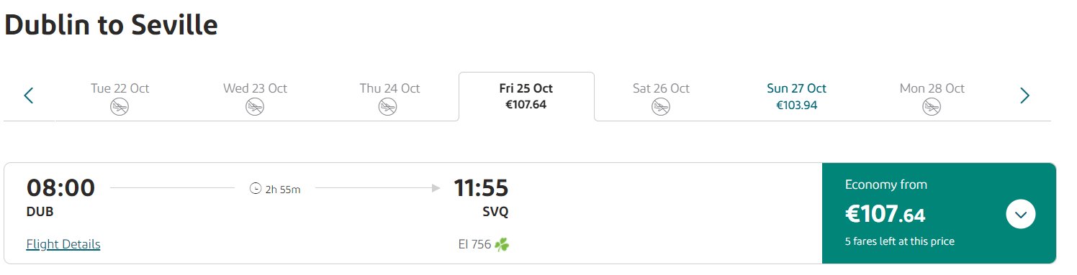Click the Dublin to Seville heading
The width and height of the screenshot is (1077, 275).
(x=112, y=25)
